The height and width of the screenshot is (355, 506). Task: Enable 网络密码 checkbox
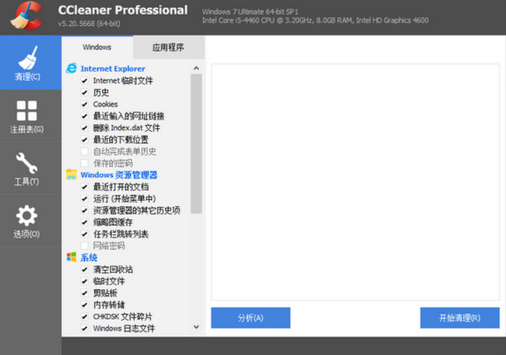click(85, 246)
